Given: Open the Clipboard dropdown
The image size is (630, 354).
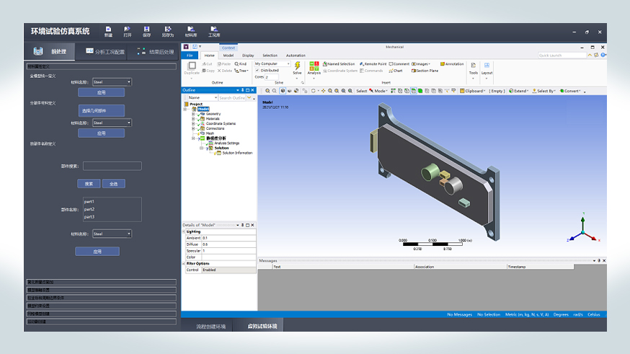Looking at the screenshot, I should 473,91.
